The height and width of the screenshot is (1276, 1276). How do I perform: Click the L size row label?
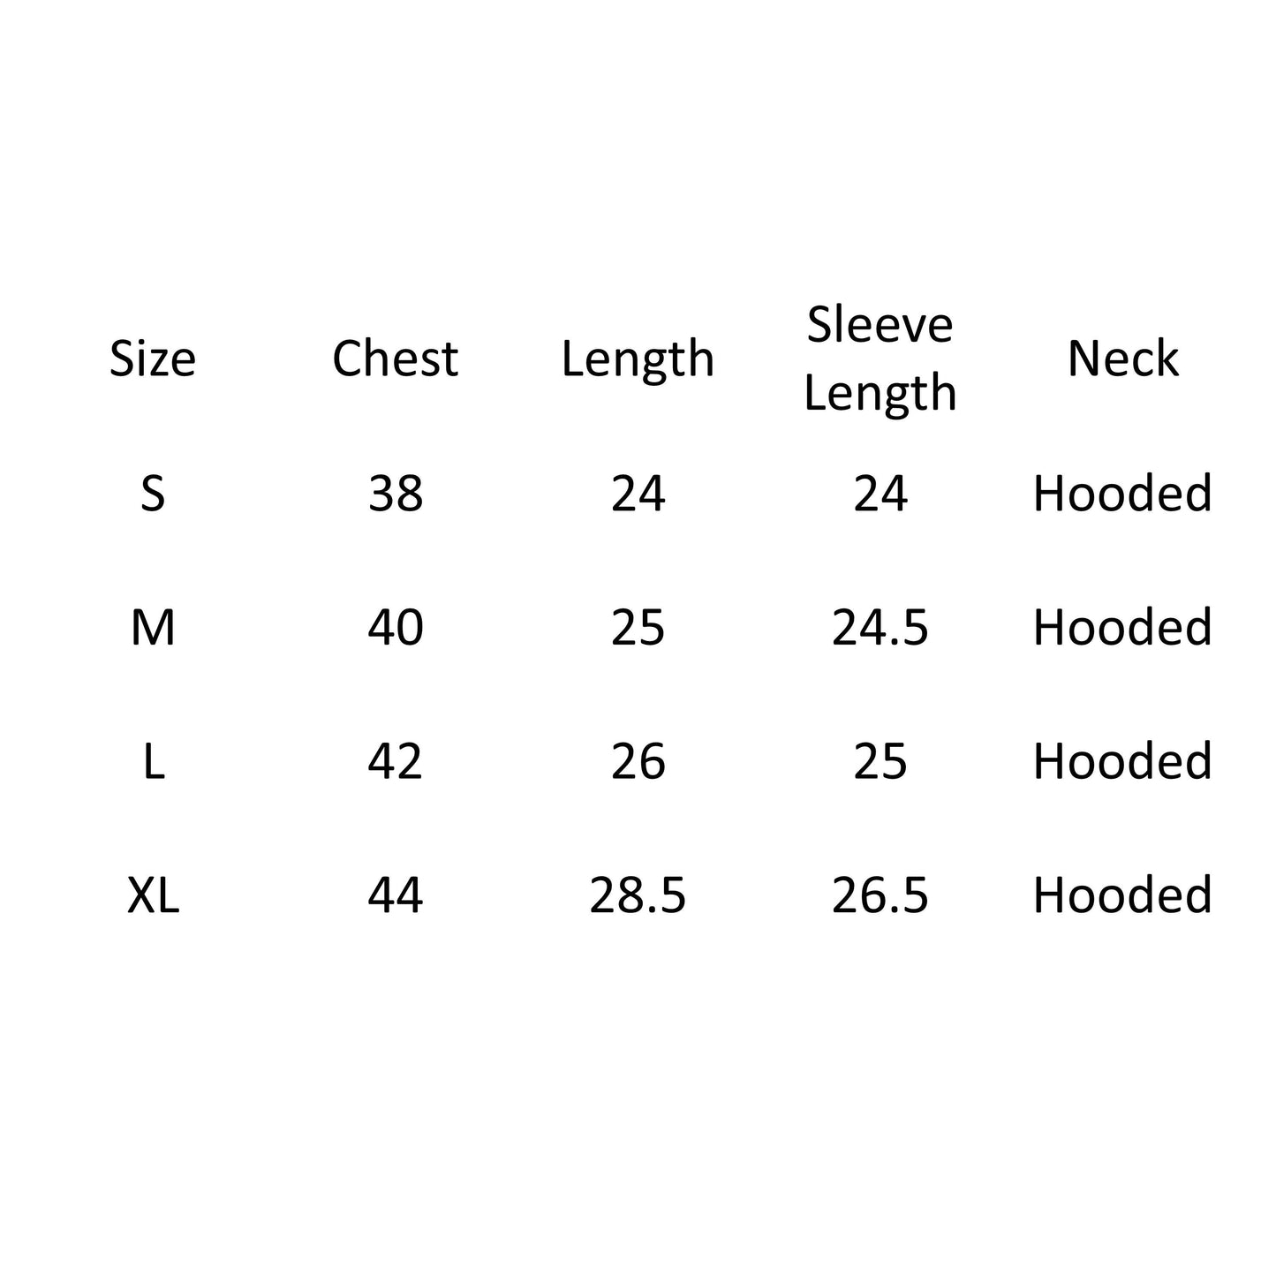pos(154,761)
